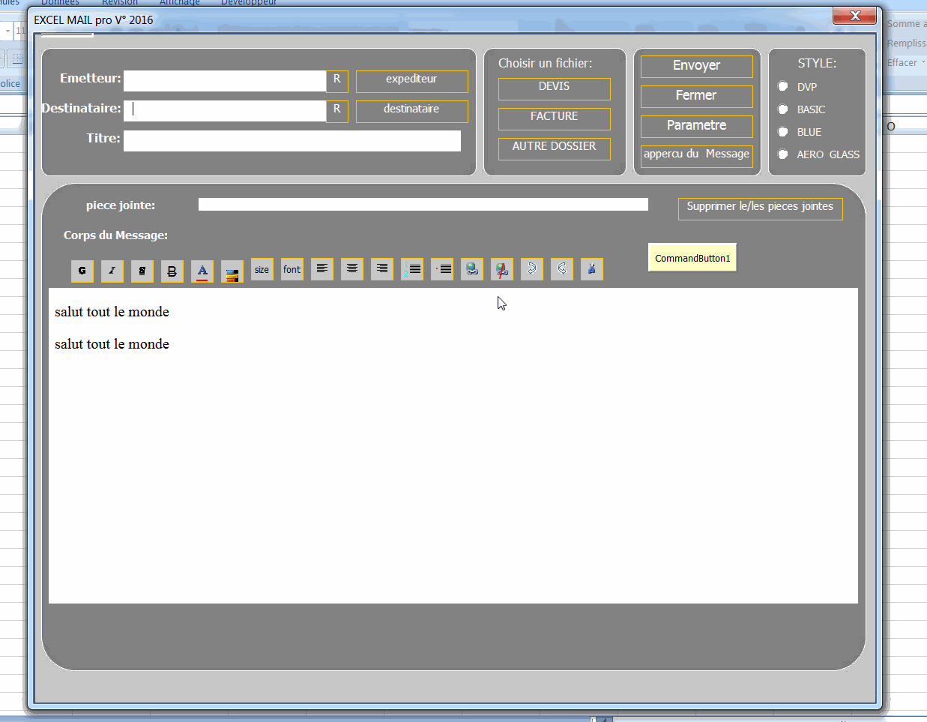Remove hyperlink with the crossed globe icon
927x722 pixels.
[x=501, y=270]
